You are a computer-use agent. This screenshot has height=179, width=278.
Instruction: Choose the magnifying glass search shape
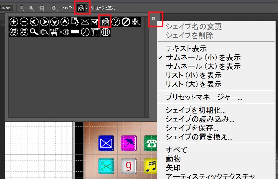click(x=34, y=32)
